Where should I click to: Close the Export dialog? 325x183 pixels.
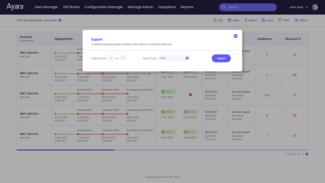click(x=236, y=36)
